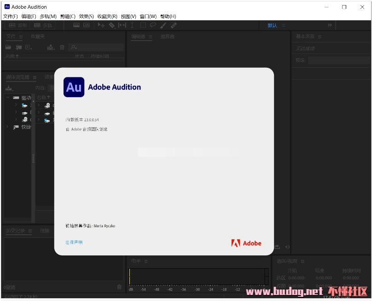Sort Files panel by 持续时间 column header
The width and height of the screenshot is (372, 301).
(99, 56)
